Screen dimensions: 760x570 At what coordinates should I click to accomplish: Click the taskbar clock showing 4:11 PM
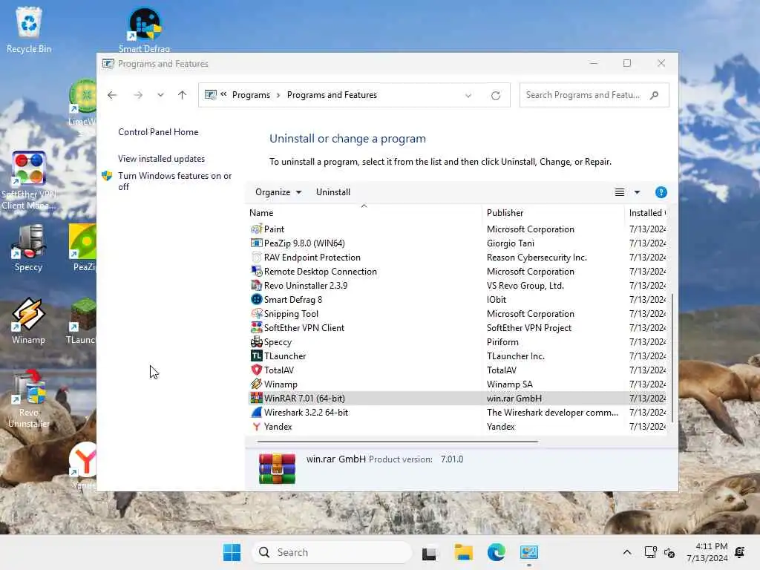(707, 552)
